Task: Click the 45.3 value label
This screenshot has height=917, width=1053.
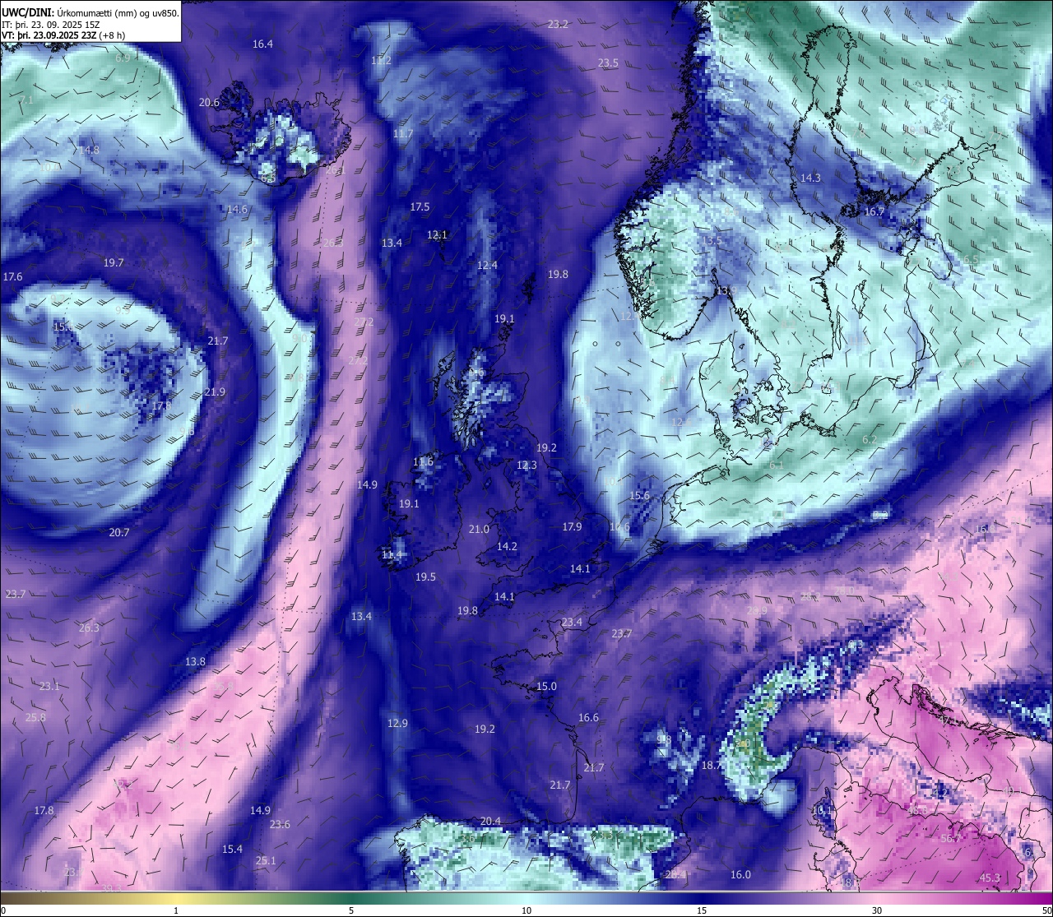Action: coord(990,878)
